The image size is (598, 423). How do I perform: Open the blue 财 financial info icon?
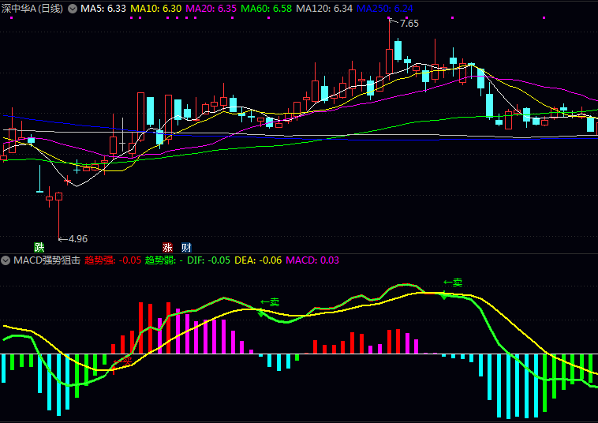[x=185, y=247]
